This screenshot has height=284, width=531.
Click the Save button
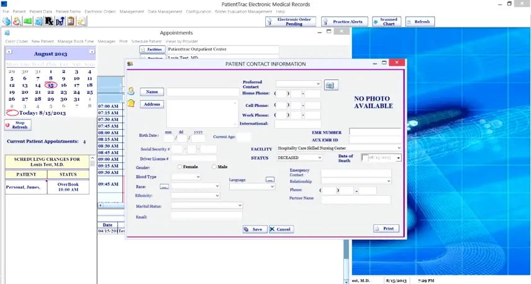(x=255, y=229)
